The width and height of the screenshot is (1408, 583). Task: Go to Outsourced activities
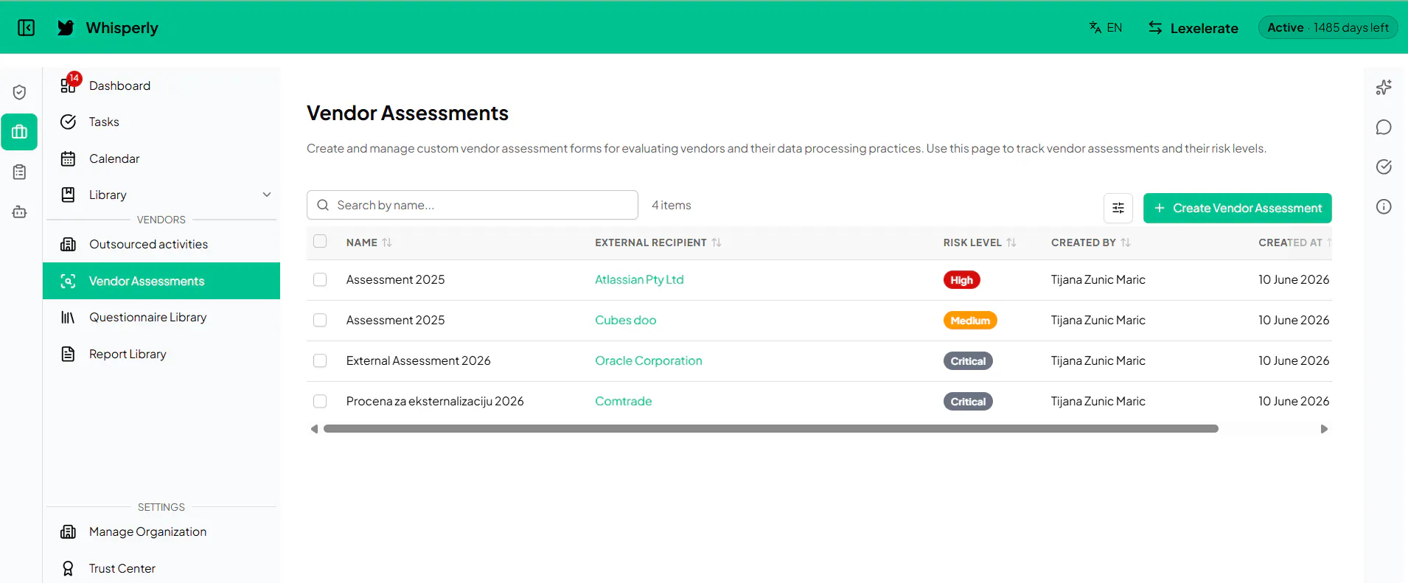(161, 244)
